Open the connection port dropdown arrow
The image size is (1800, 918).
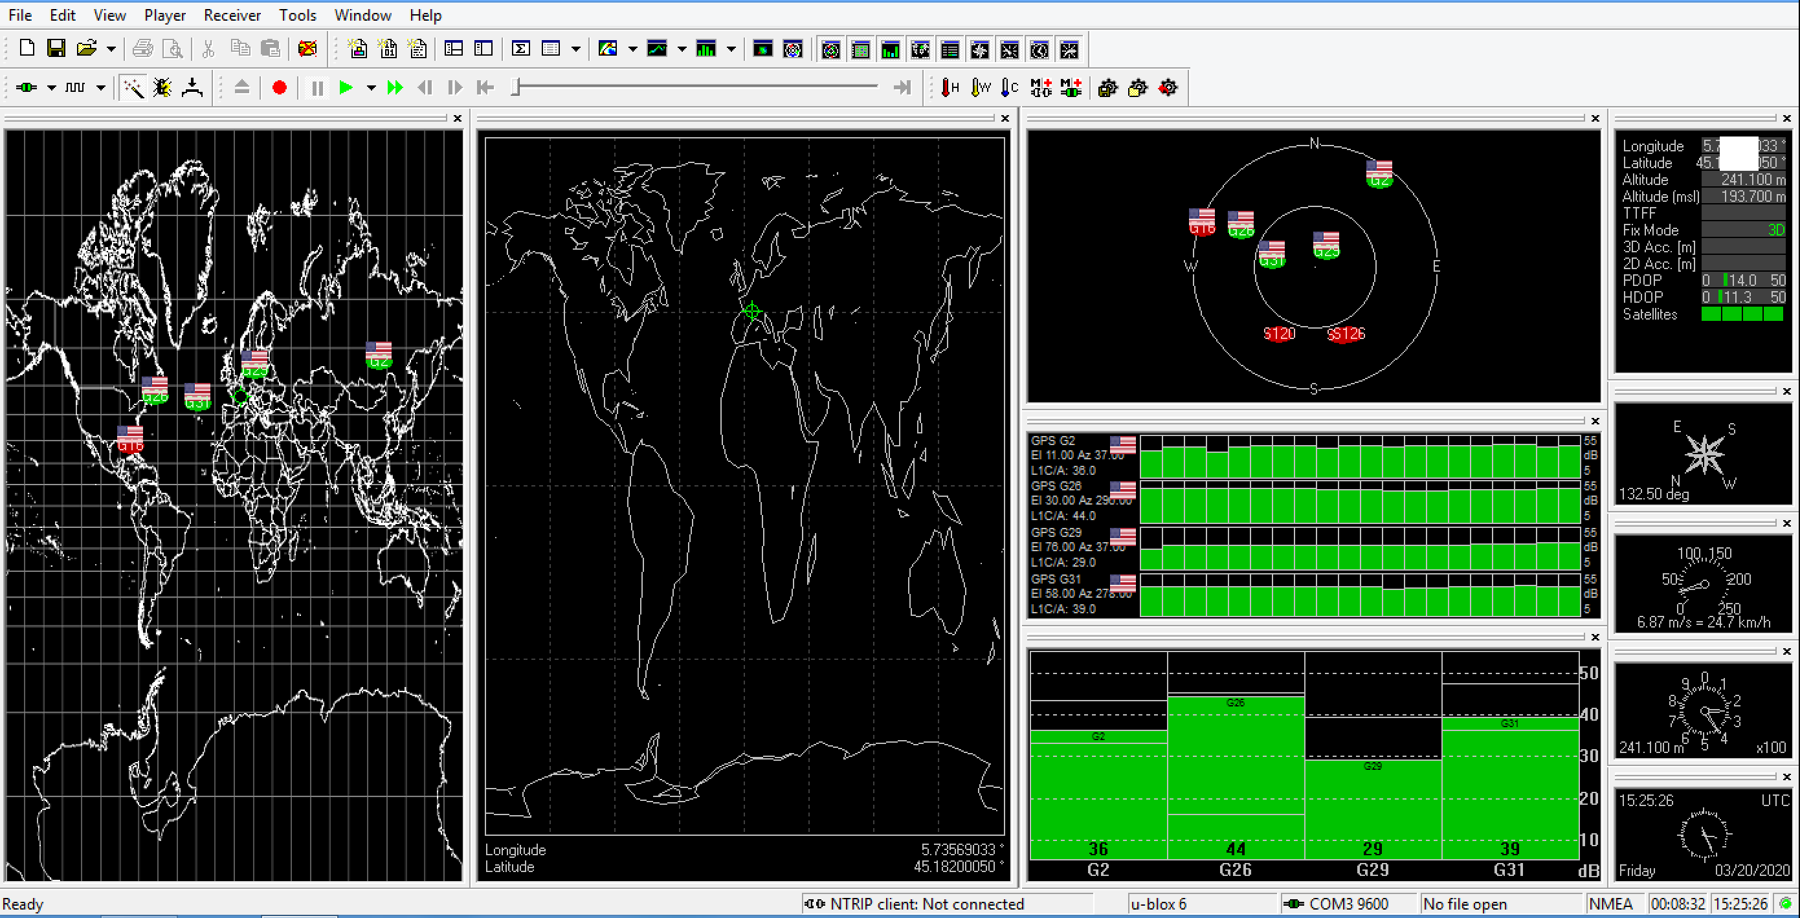[x=51, y=88]
